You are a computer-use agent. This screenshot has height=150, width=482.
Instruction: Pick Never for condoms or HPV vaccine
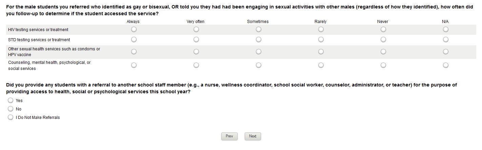coord(383,52)
